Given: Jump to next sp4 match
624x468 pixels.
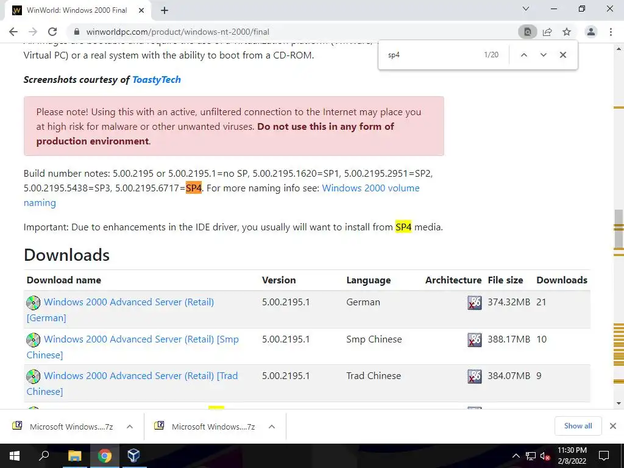Looking at the screenshot, I should click(x=543, y=55).
